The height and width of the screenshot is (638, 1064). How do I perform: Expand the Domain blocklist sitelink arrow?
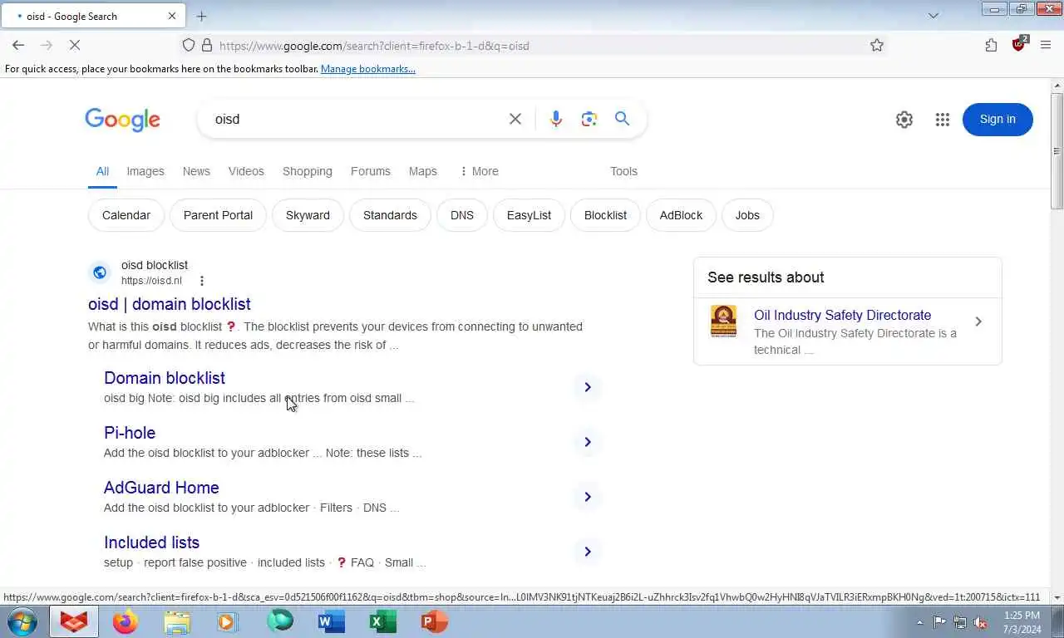[587, 387]
